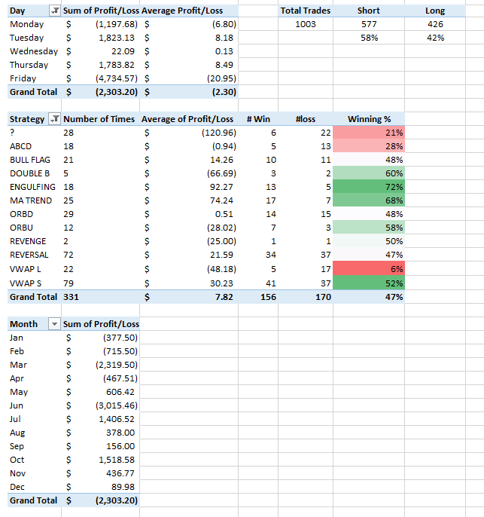Open the Day column filter dropdown
Screen dimensions: 484x517
54,11
